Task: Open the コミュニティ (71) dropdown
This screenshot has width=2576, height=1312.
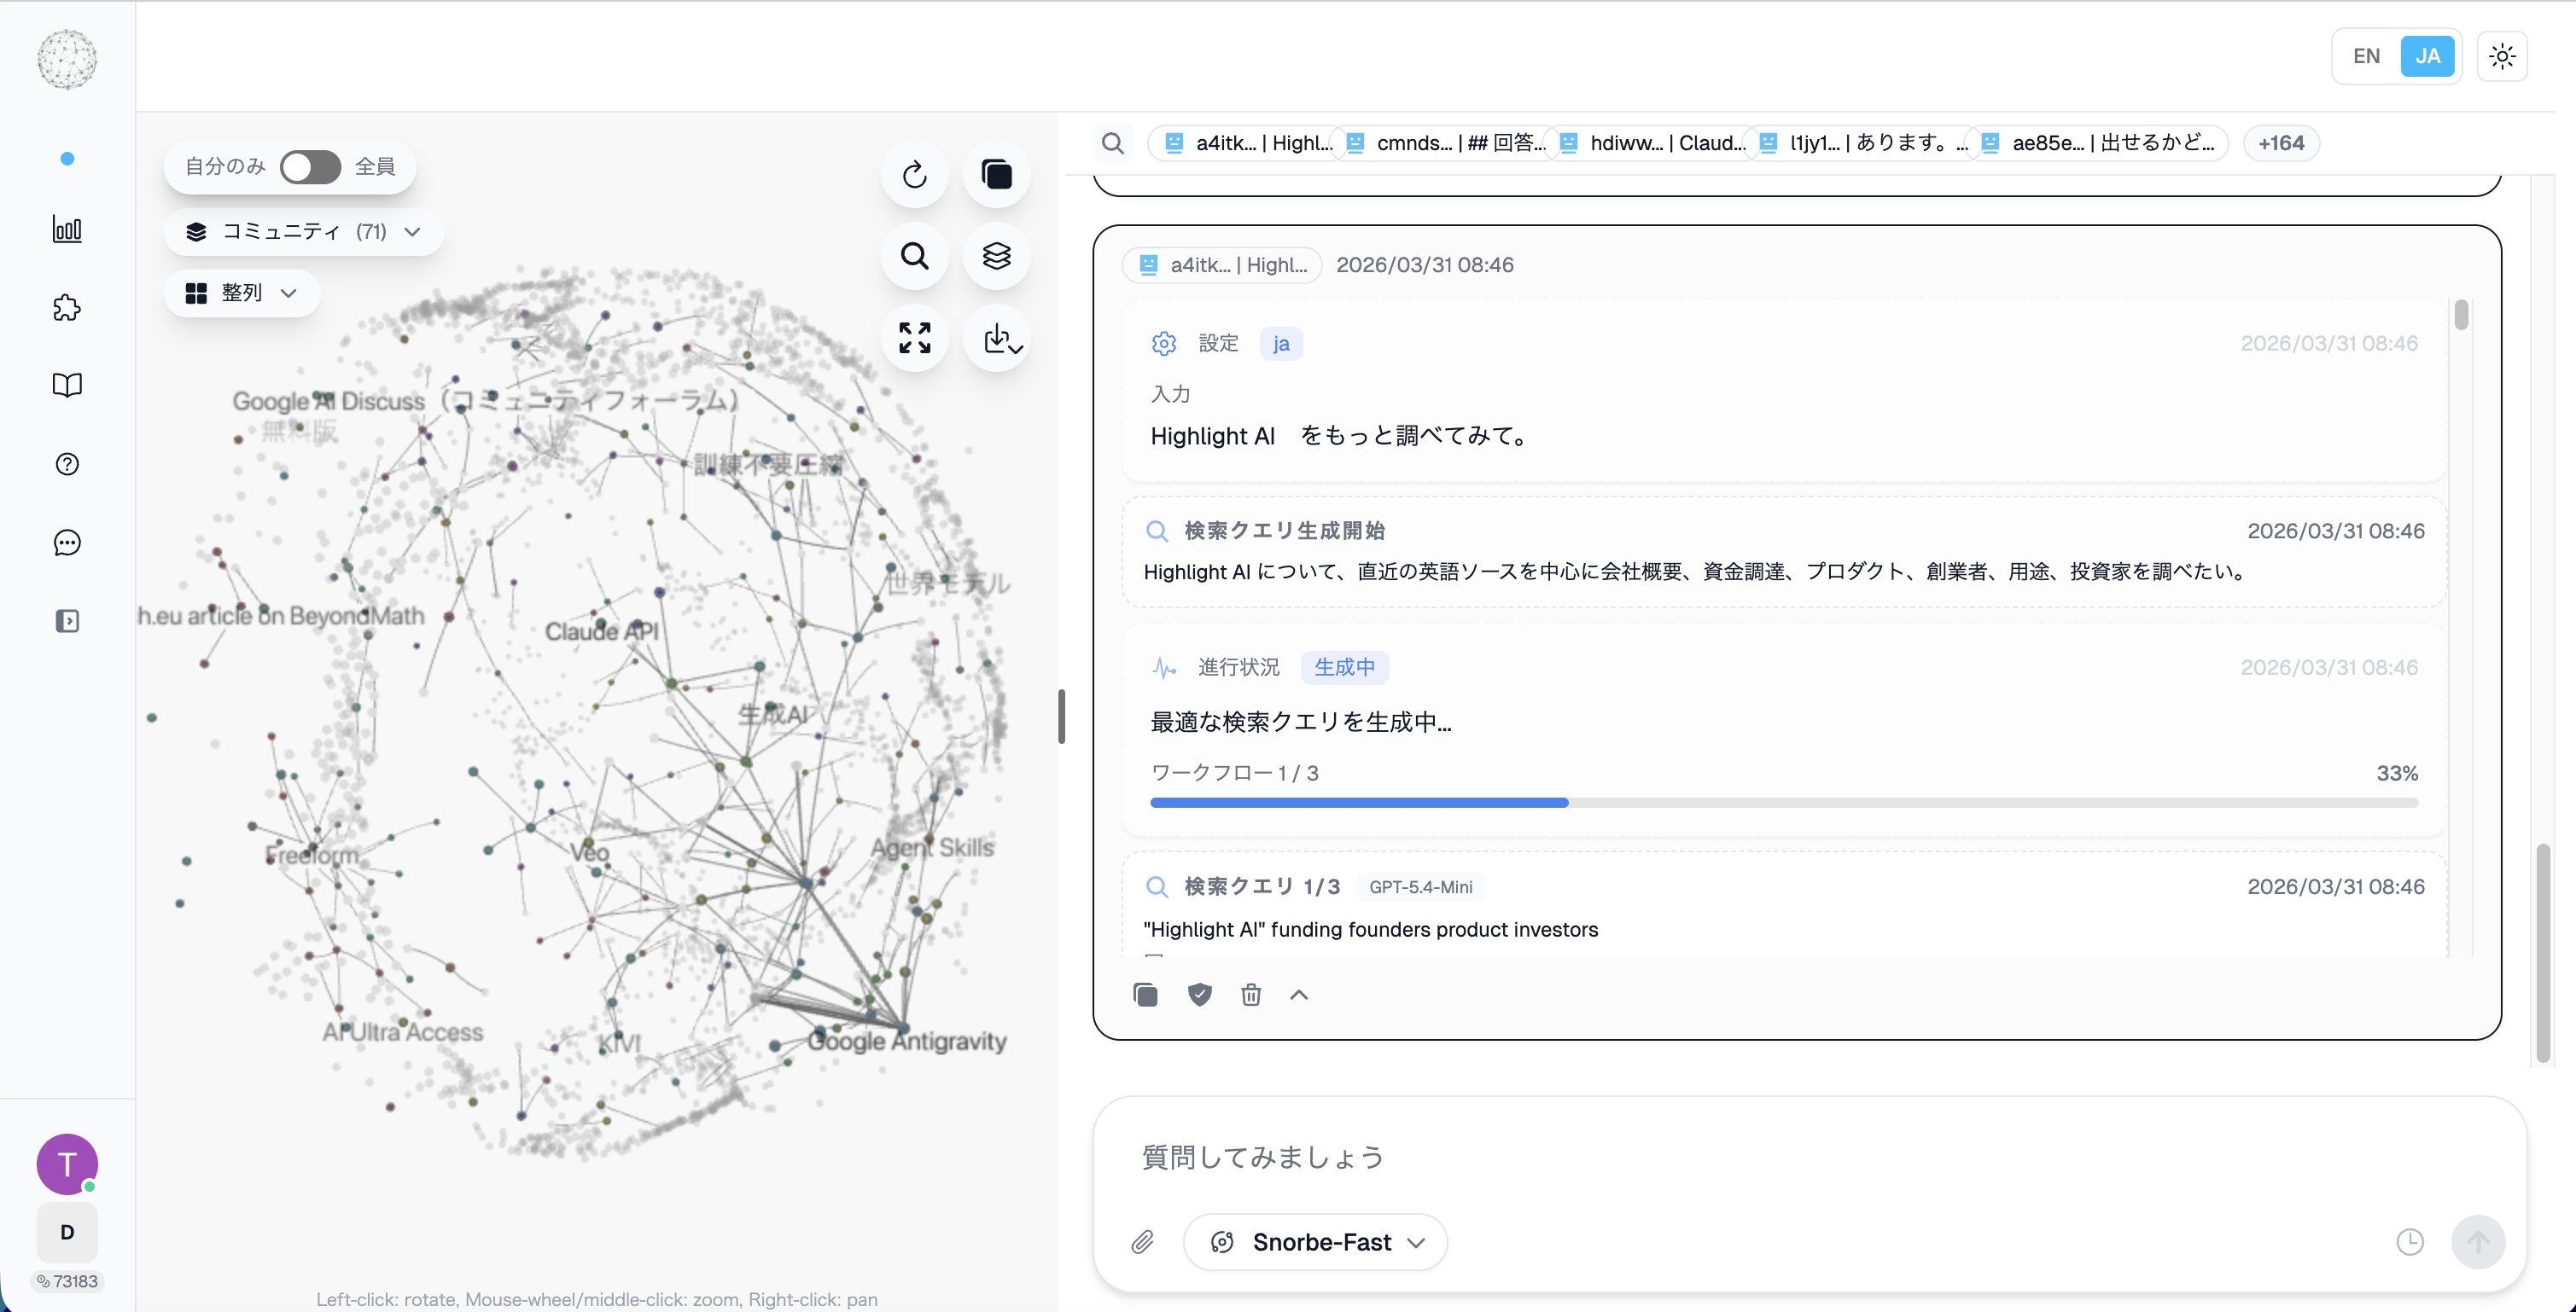Action: (303, 231)
